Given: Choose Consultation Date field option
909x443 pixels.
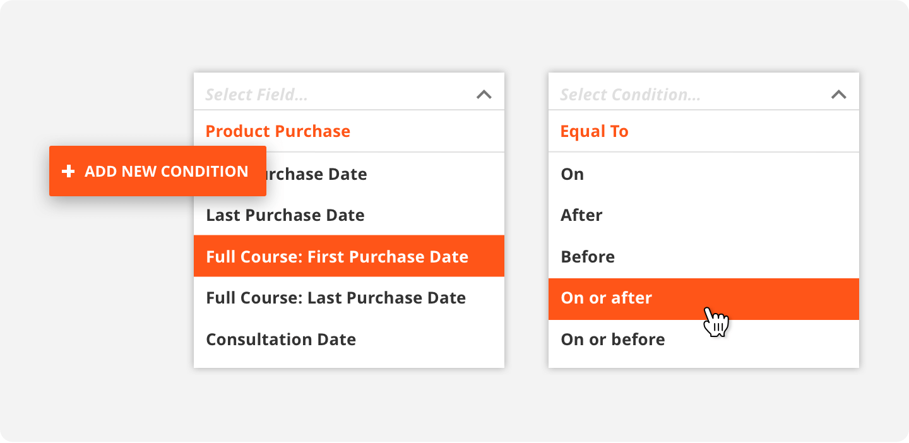Looking at the screenshot, I should [281, 339].
